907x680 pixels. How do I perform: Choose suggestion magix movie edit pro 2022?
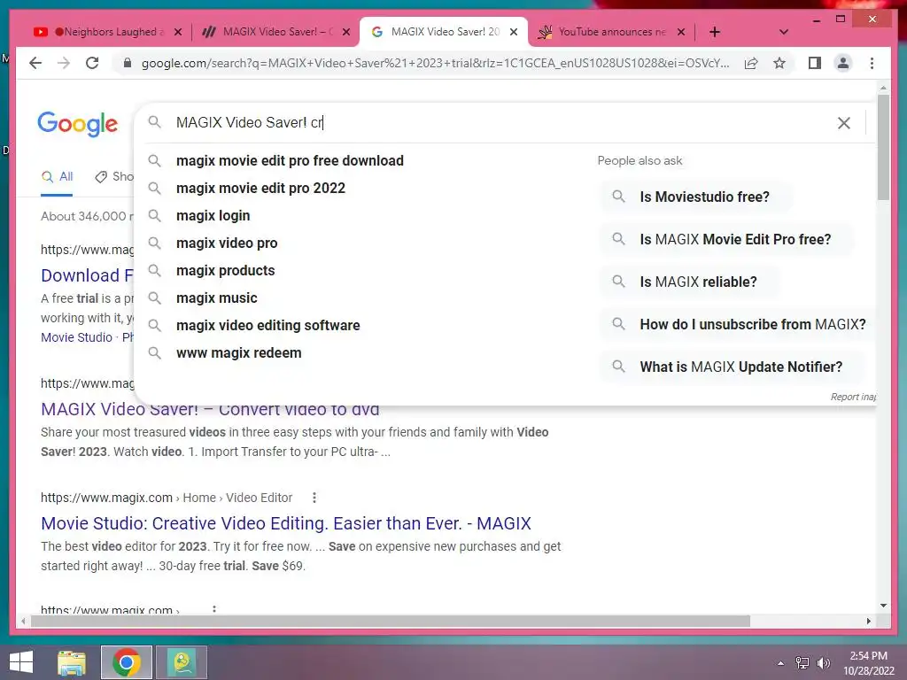(x=260, y=188)
